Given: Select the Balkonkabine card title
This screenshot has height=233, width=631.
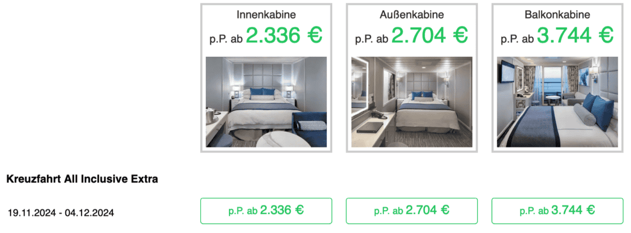Looking at the screenshot, I should (557, 14).
